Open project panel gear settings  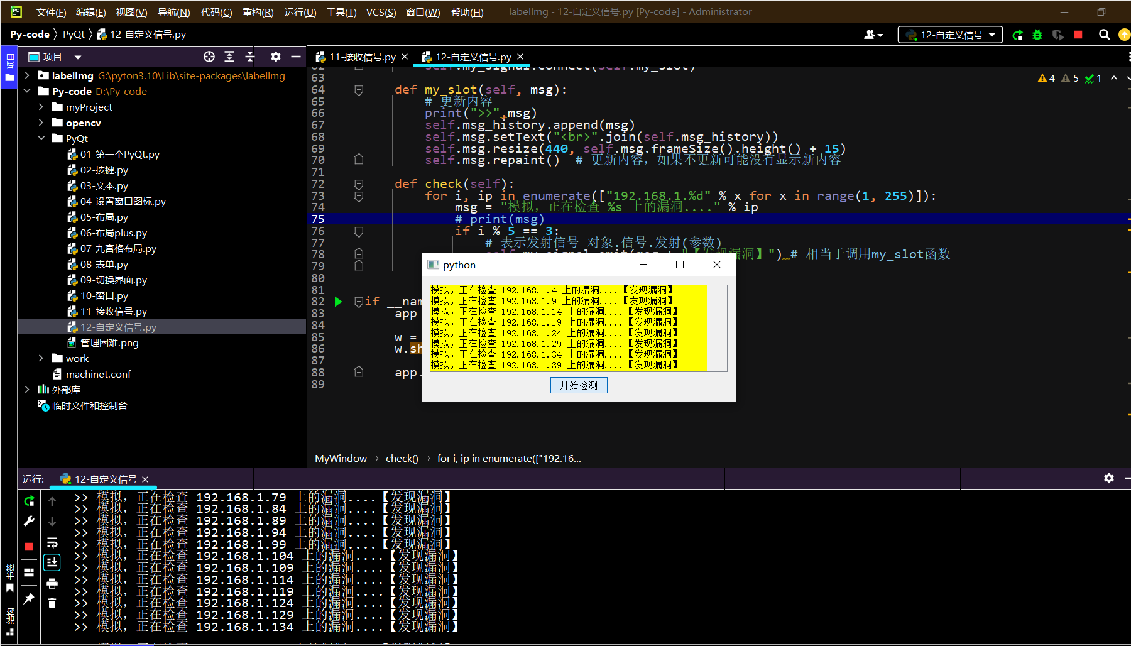[275, 57]
